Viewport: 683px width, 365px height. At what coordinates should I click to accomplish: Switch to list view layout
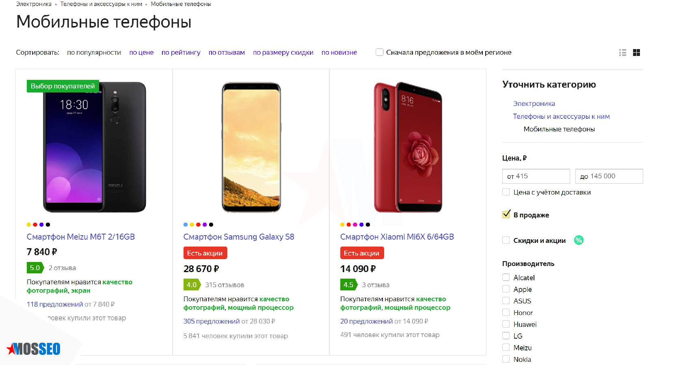click(622, 52)
